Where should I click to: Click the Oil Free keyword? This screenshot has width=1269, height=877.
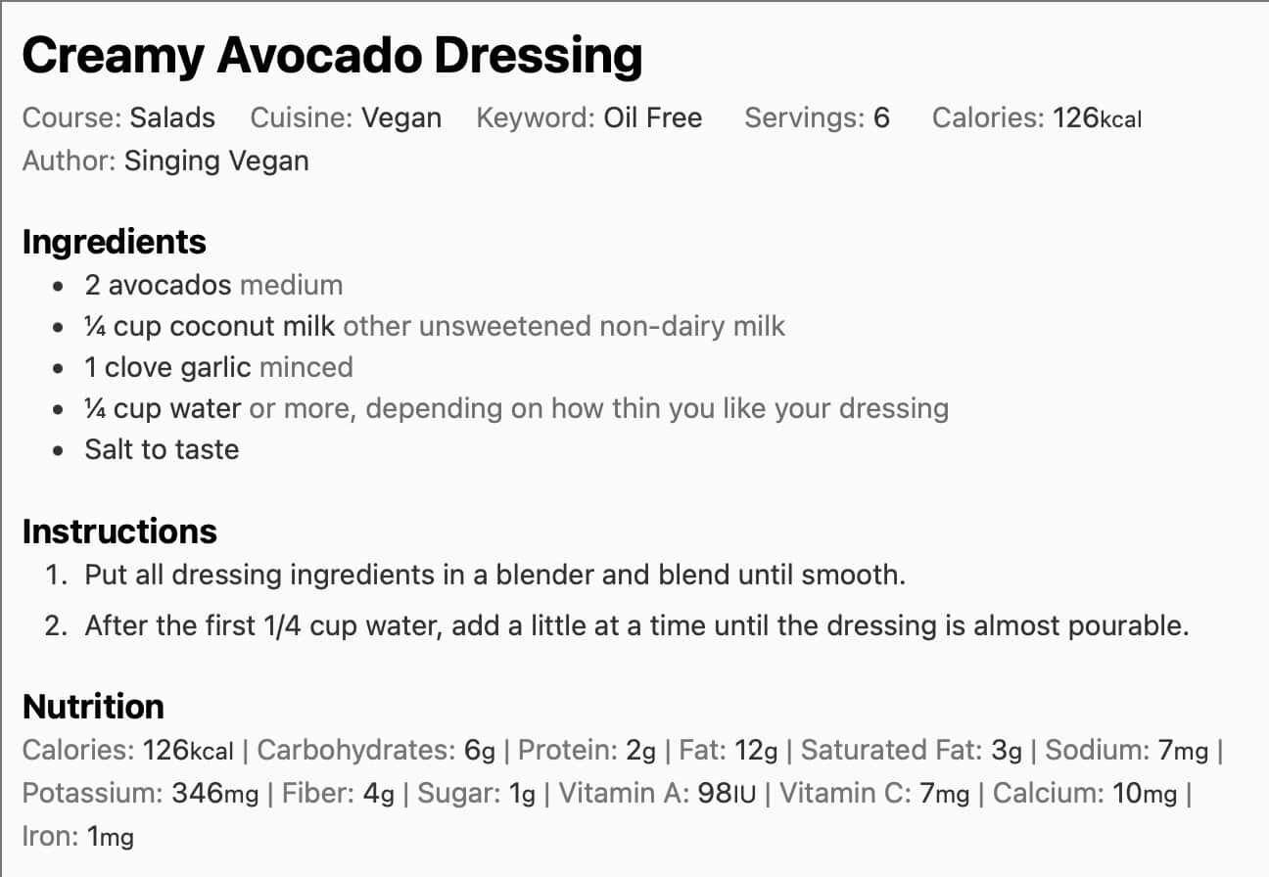652,118
